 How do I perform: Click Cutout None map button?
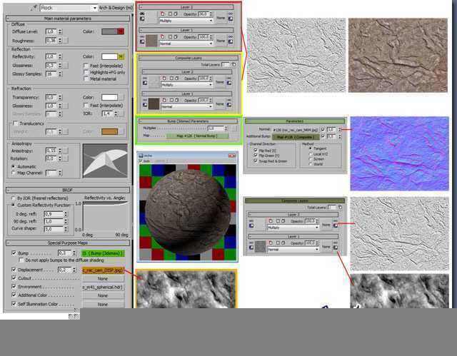103,278
